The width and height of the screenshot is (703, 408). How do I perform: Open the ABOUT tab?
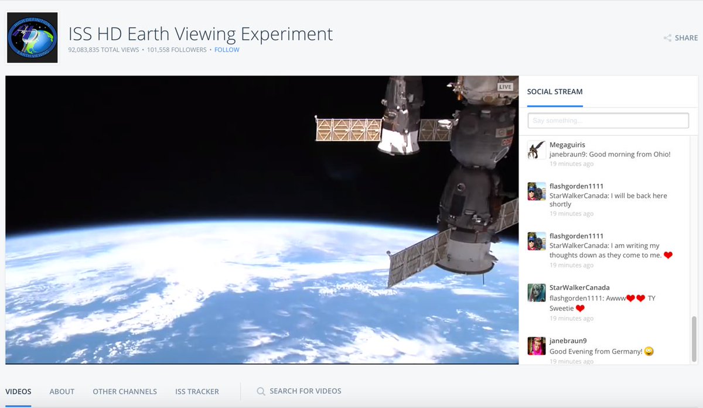click(62, 392)
